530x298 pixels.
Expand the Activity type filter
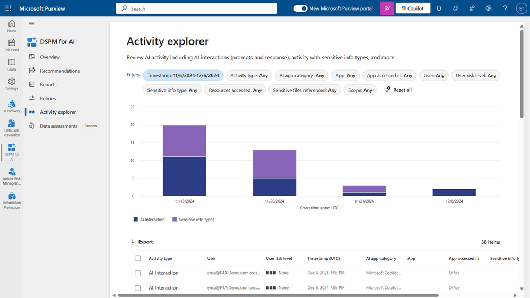coord(249,76)
